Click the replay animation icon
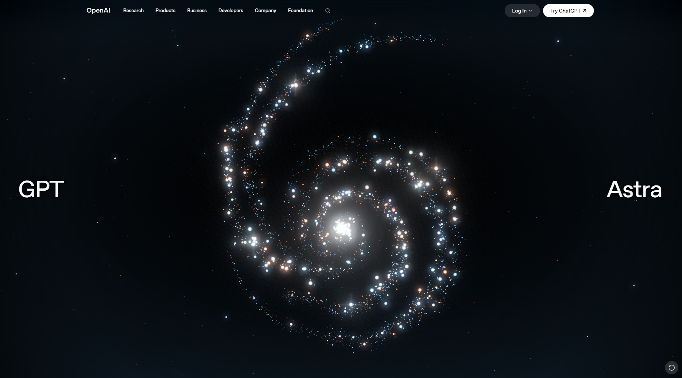 tap(671, 367)
